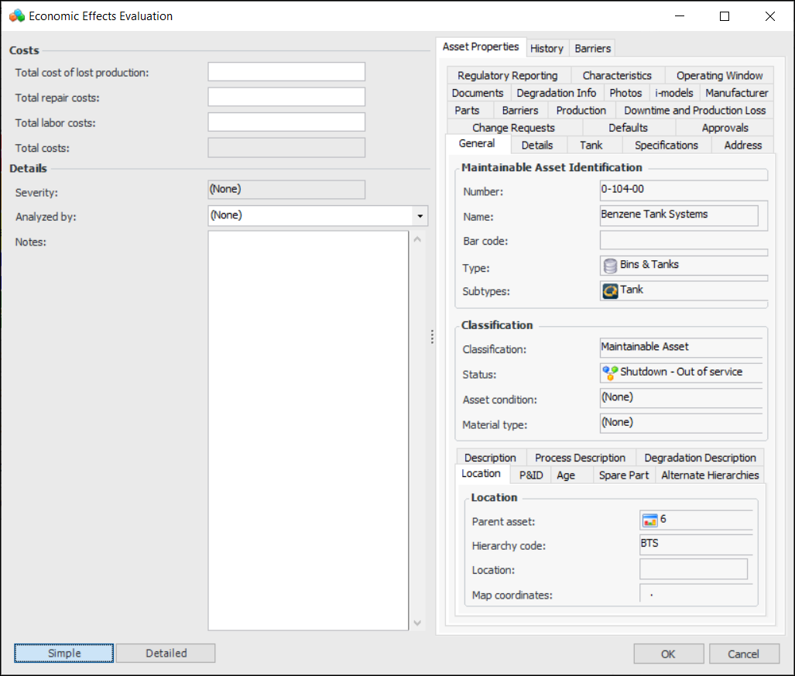This screenshot has width=795, height=676.
Task: Select the Simple view toggle button
Action: point(64,654)
